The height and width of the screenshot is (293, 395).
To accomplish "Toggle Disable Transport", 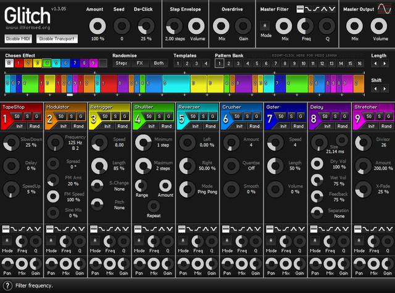I will [x=57, y=39].
